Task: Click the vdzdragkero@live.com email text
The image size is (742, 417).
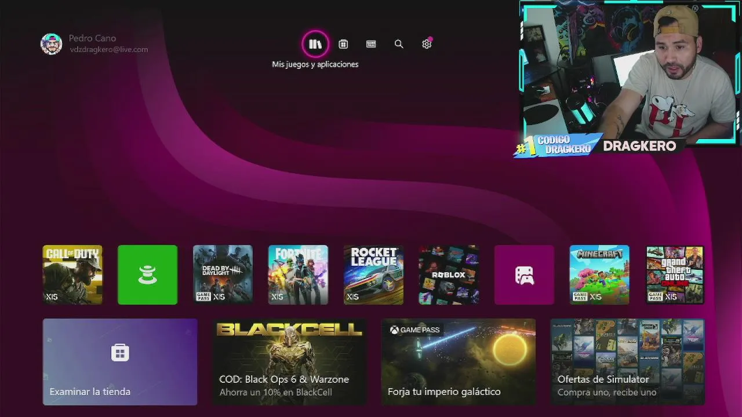Action: (x=108, y=50)
